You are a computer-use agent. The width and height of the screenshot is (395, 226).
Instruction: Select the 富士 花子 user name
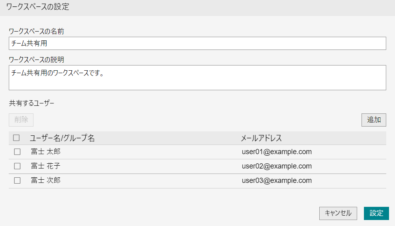pos(46,166)
